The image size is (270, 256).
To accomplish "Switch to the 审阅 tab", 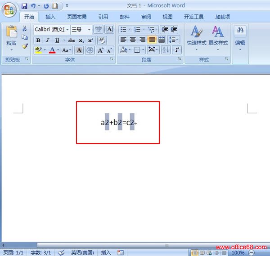I will pyautogui.click(x=146, y=17).
